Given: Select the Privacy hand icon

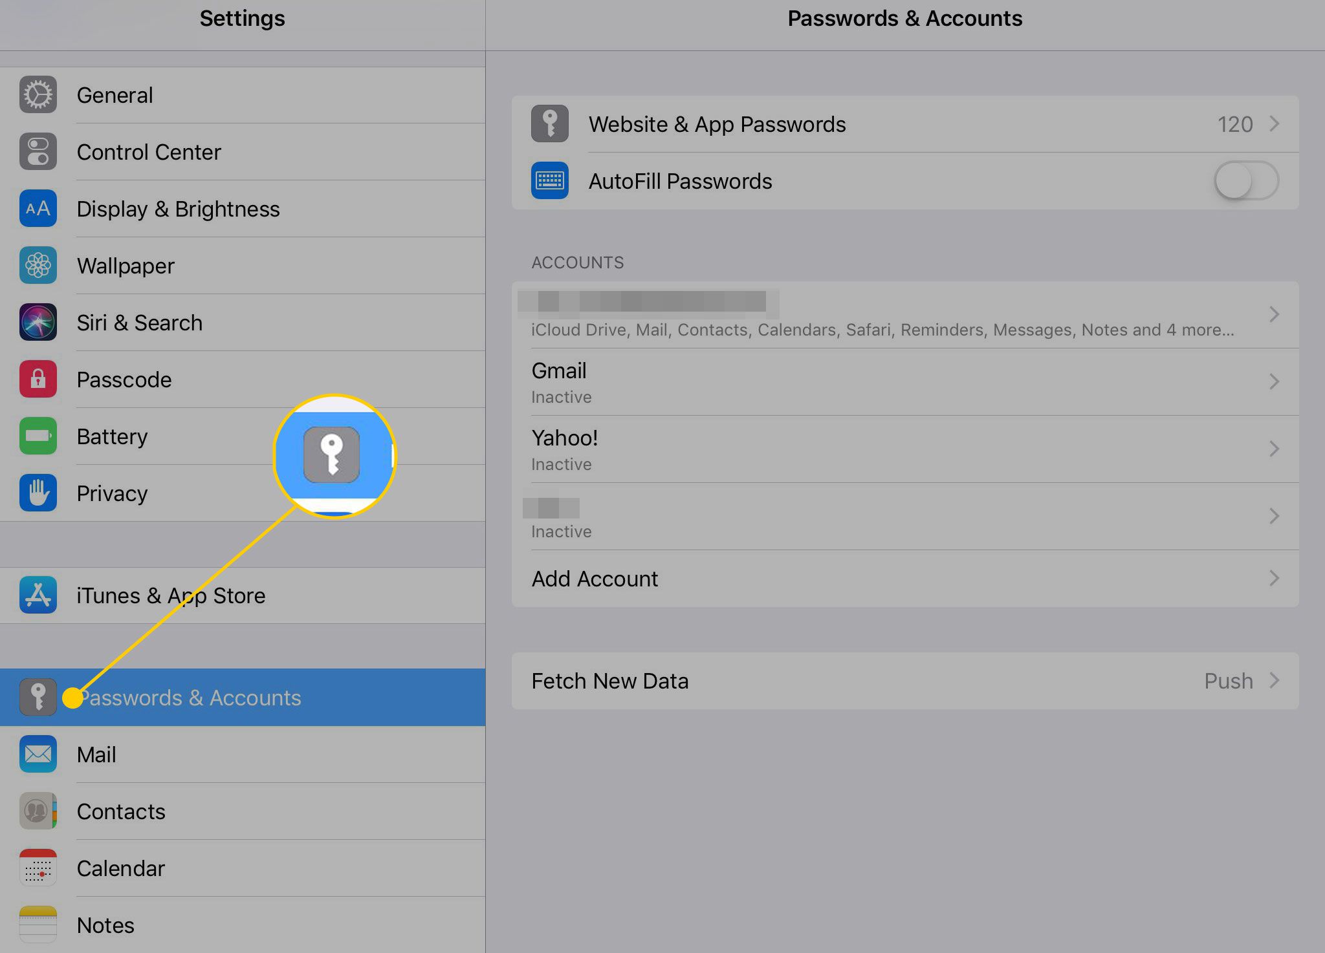Looking at the screenshot, I should point(38,493).
